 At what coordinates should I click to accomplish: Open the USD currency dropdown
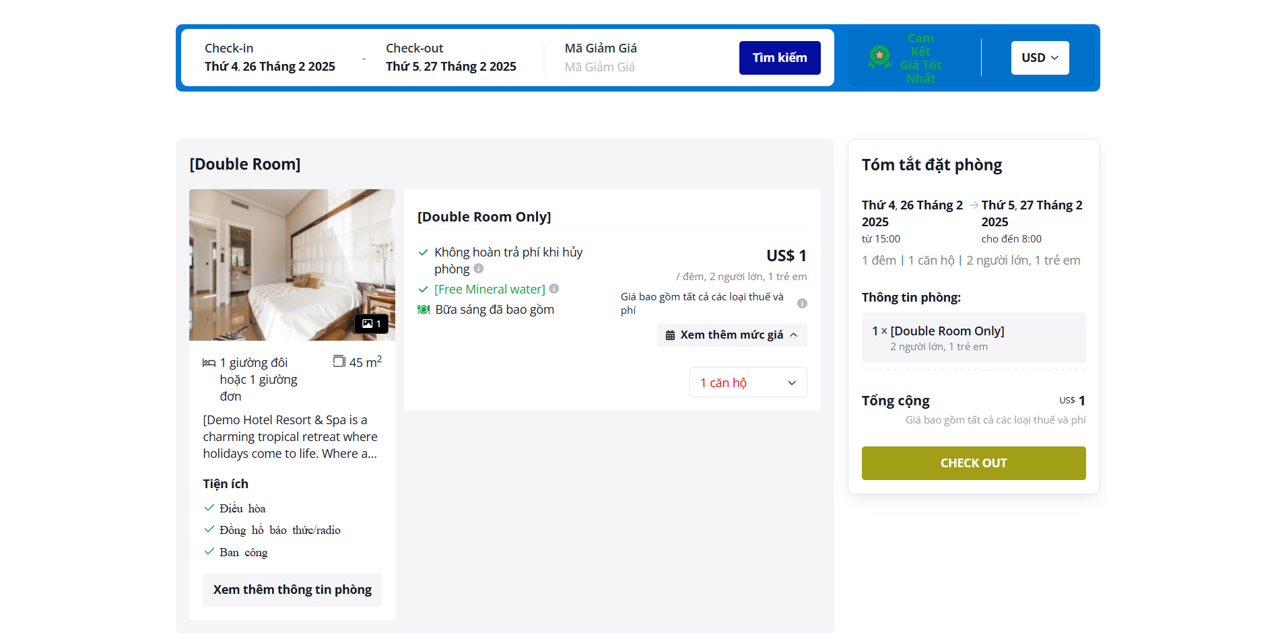point(1040,58)
